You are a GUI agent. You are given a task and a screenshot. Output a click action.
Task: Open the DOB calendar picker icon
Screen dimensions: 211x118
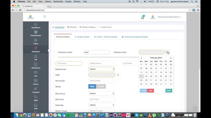pos(118,75)
